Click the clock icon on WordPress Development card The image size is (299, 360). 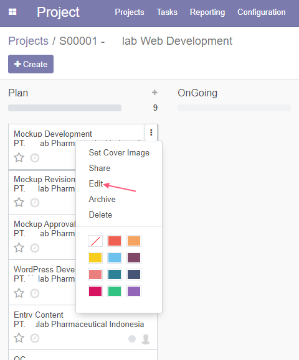(35, 293)
